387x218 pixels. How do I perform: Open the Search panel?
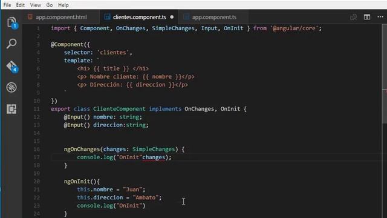click(11, 44)
